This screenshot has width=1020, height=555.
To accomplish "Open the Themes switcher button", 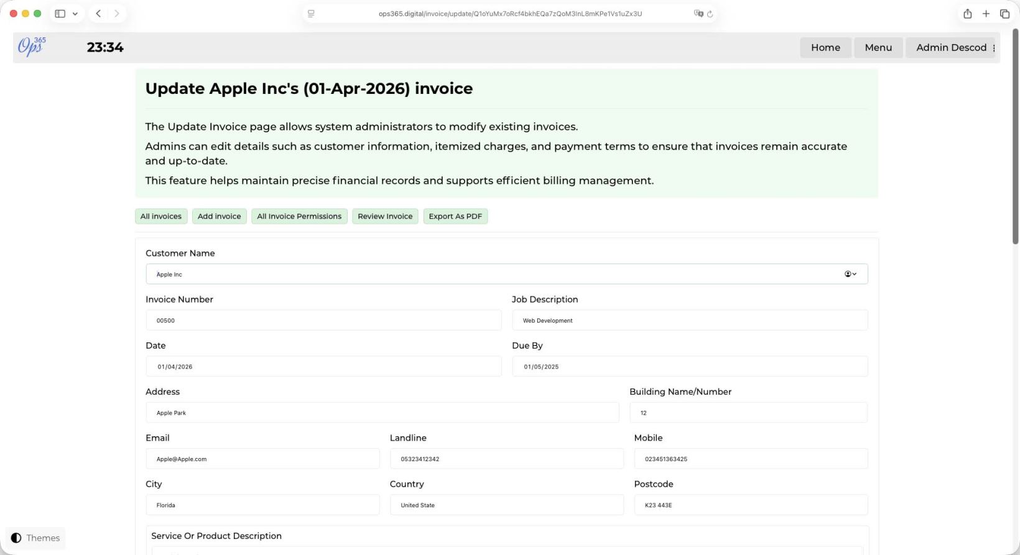I will point(35,538).
